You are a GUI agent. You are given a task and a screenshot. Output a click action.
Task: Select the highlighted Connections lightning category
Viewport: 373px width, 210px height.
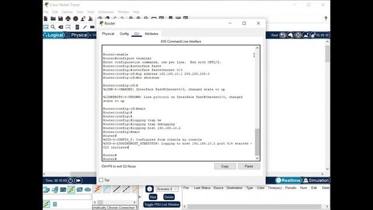coord(71,190)
